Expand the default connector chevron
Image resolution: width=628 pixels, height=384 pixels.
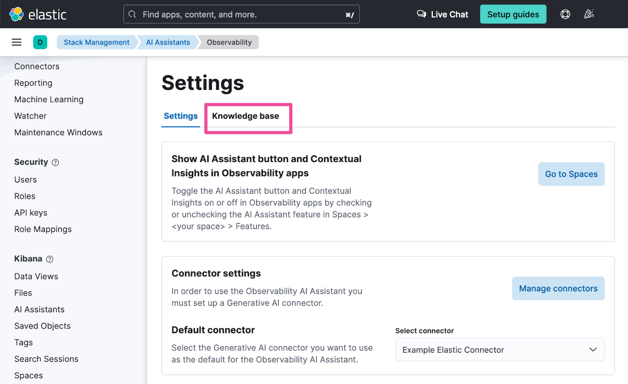click(593, 350)
